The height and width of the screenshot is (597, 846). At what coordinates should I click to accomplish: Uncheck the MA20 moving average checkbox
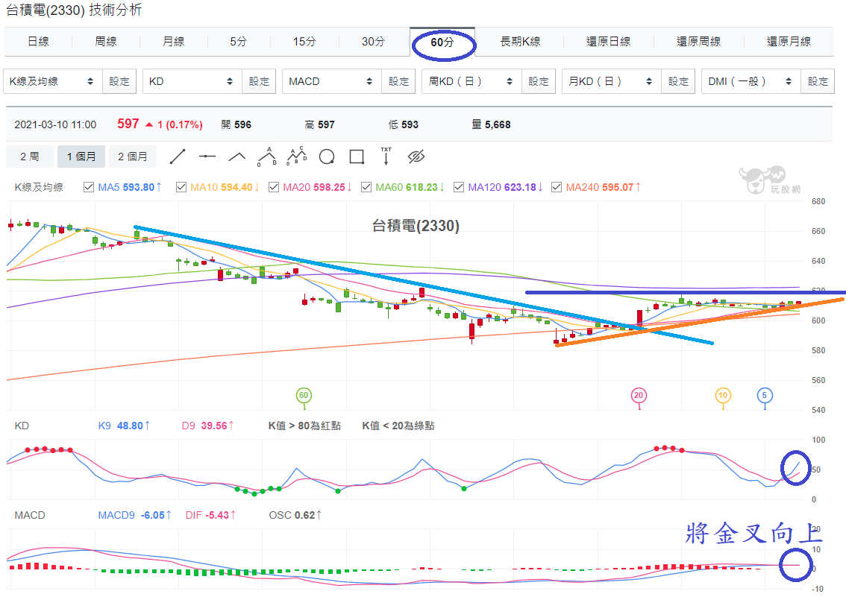click(x=274, y=187)
